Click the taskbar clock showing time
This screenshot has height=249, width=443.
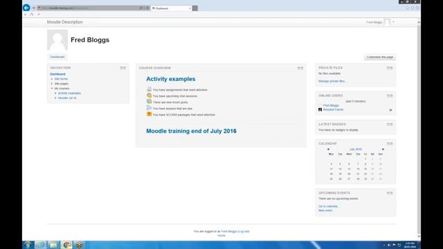point(410,245)
